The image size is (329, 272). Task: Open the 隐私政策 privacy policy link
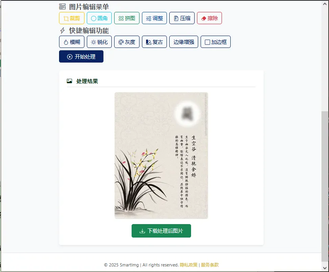coord(189,265)
